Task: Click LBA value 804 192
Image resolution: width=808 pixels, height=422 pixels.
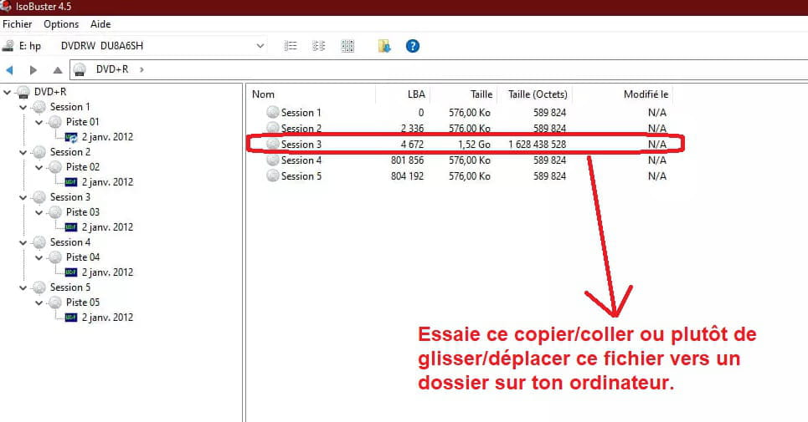Action: click(x=407, y=175)
